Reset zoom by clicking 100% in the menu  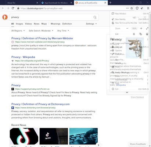pos(134,28)
